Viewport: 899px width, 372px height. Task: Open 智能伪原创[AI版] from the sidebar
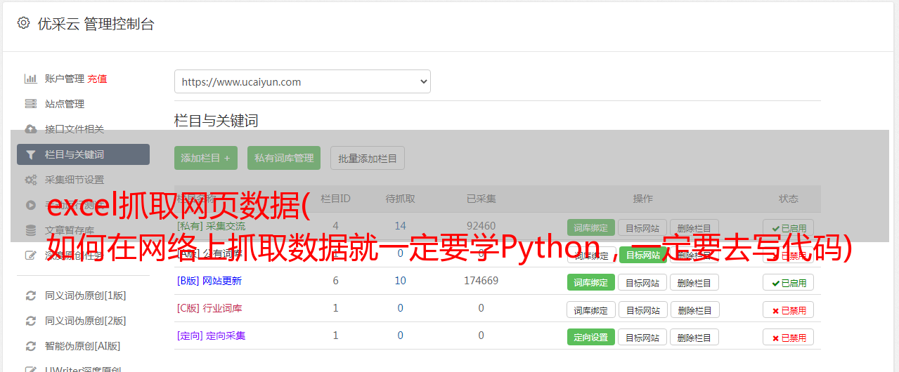point(82,346)
